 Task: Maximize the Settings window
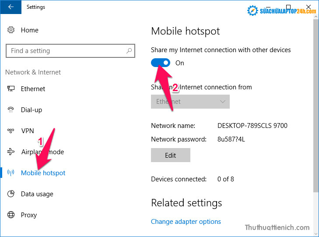click(288, 7)
